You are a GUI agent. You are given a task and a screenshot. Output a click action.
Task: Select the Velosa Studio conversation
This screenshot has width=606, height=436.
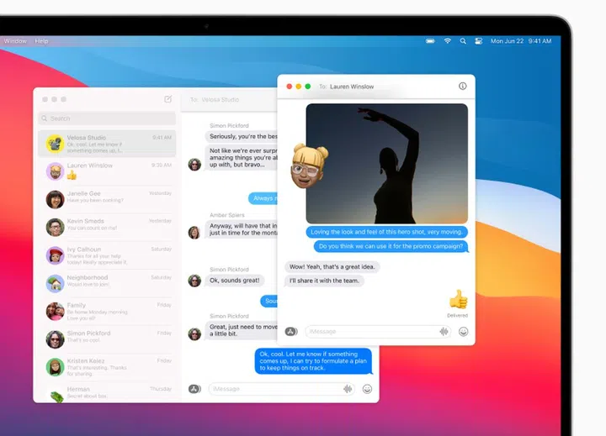(x=107, y=144)
